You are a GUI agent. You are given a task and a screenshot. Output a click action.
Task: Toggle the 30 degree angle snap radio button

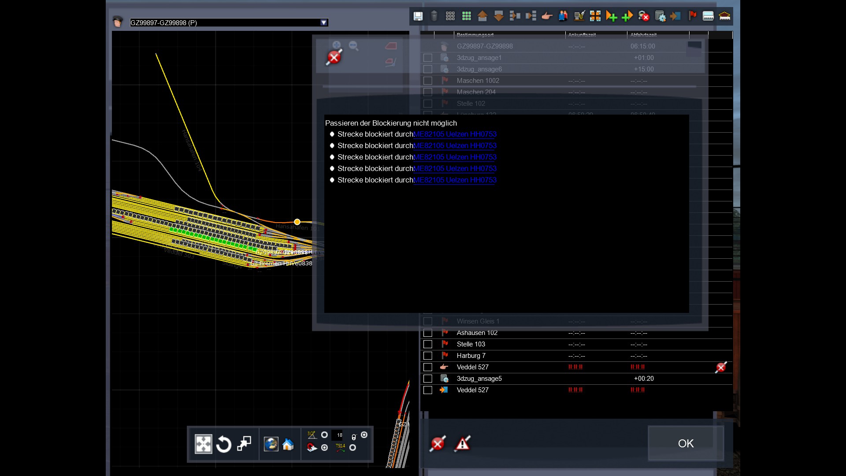324,435
